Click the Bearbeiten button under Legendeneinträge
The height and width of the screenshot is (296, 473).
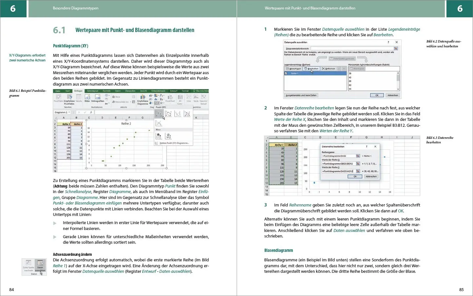[311, 69]
